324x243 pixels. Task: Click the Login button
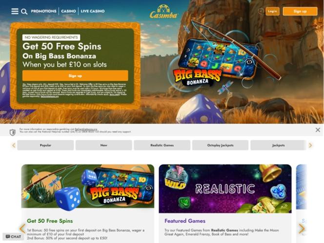tap(272, 11)
